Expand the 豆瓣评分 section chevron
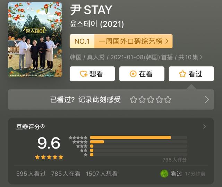Image resolution: width=222 pixels, height=187 pixels. click(x=204, y=126)
